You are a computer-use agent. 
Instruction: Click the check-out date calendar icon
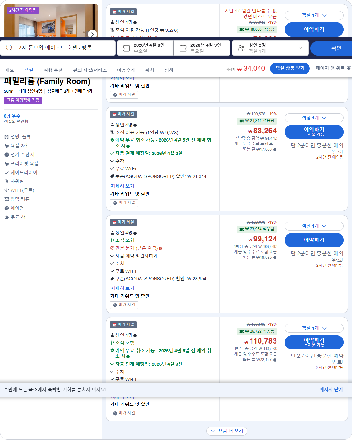click(183, 48)
